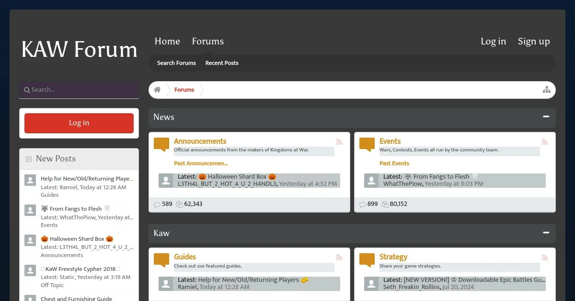This screenshot has width=575, height=301.
Task: Click the search magnifier icon
Action: [x=27, y=90]
